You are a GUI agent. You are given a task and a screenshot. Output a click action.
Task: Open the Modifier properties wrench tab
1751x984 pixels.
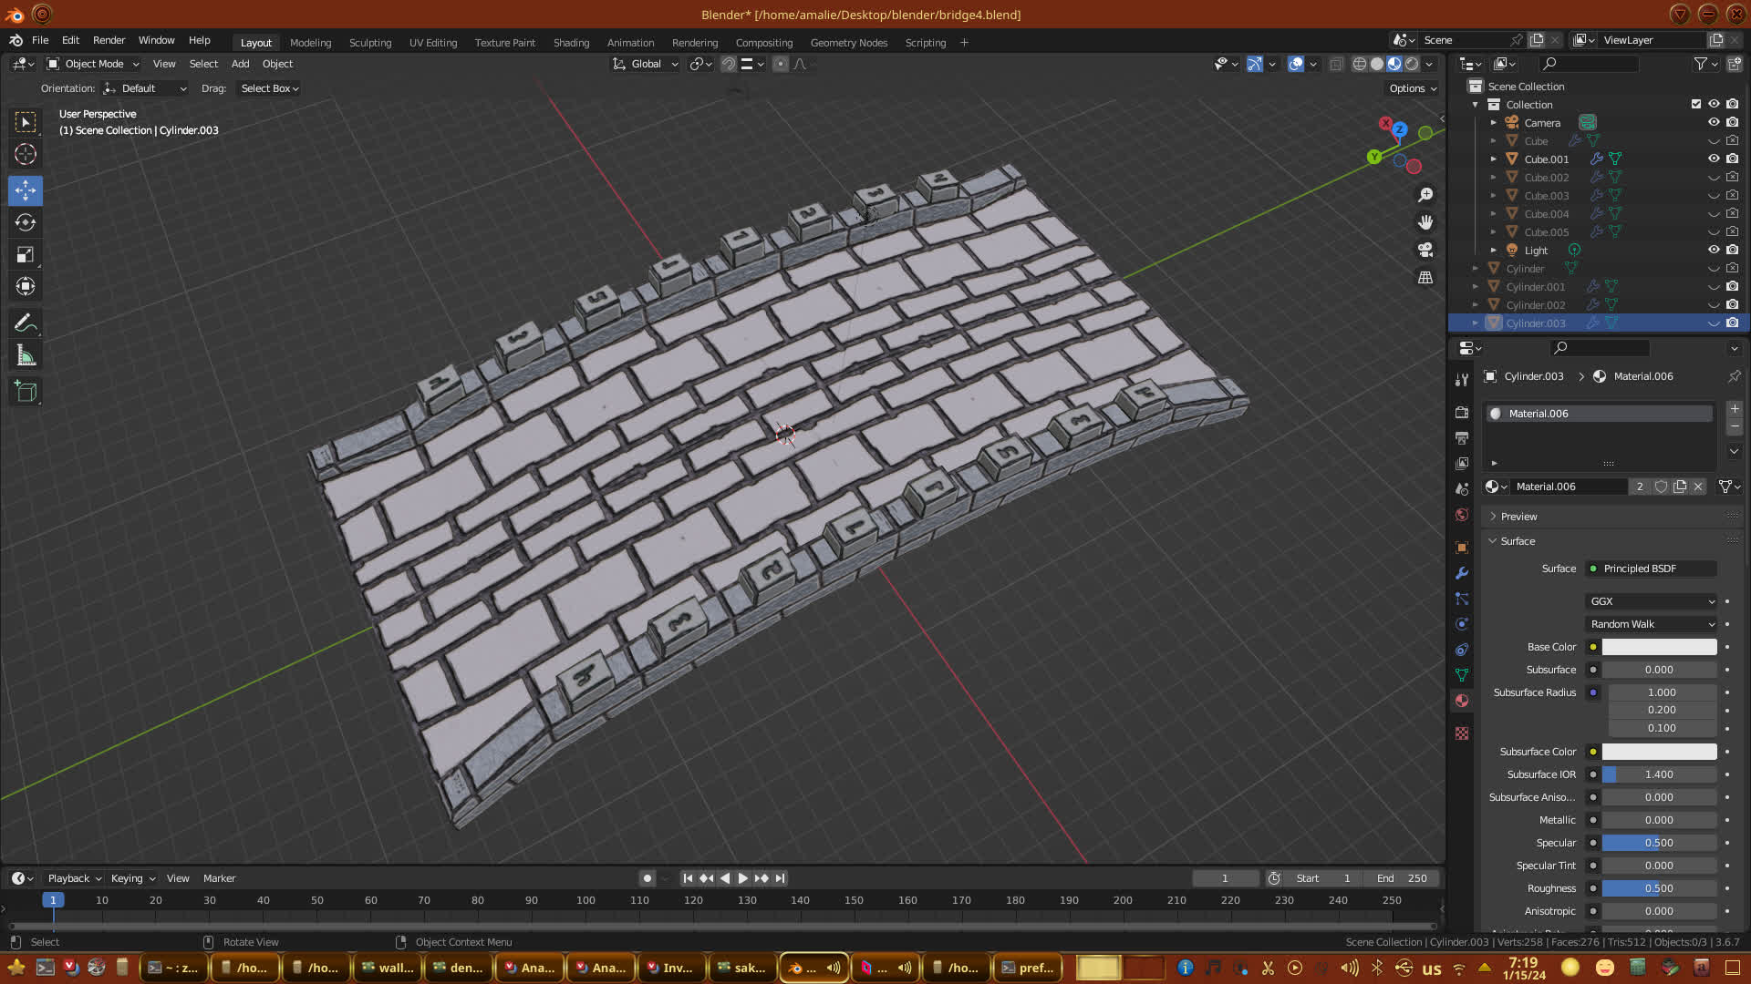(x=1462, y=573)
